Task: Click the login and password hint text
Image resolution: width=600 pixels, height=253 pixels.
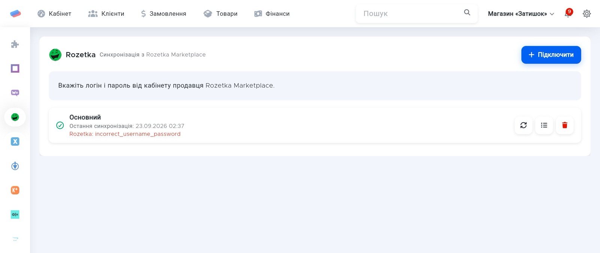Action: coord(166,85)
